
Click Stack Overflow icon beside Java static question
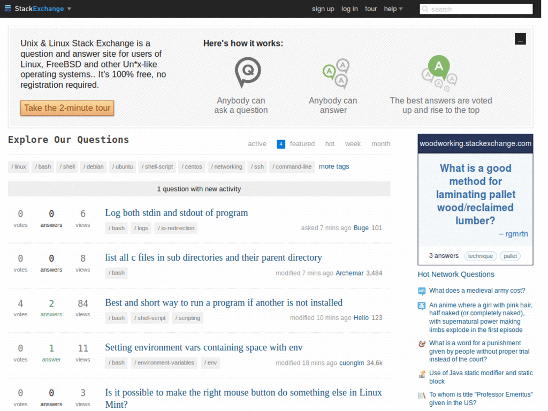[x=422, y=374]
